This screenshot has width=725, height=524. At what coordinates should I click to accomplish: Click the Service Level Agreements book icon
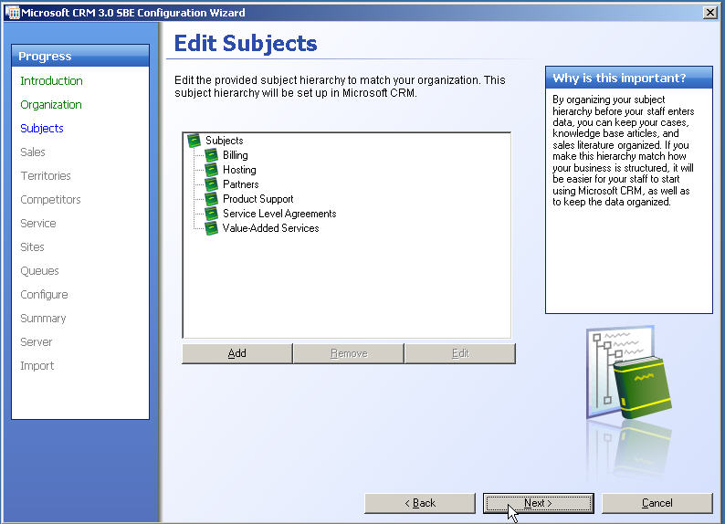211,214
